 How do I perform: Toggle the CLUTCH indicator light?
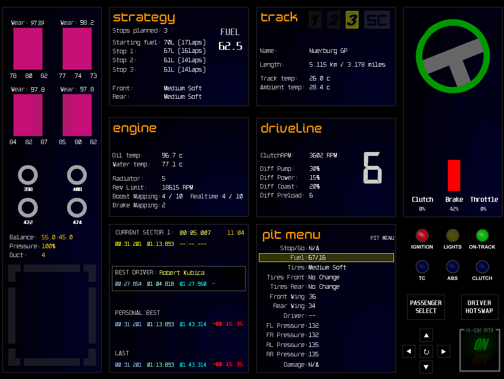482,266
